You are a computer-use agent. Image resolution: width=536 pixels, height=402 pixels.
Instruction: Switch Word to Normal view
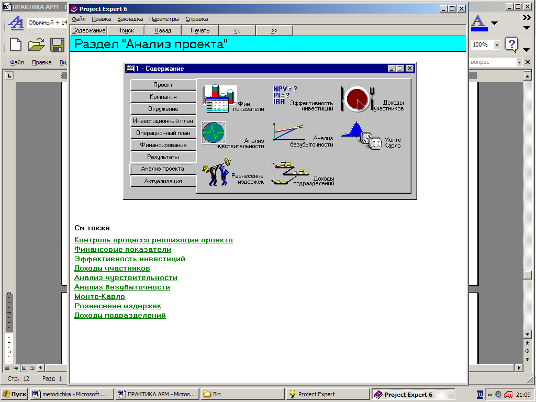pos(7,368)
